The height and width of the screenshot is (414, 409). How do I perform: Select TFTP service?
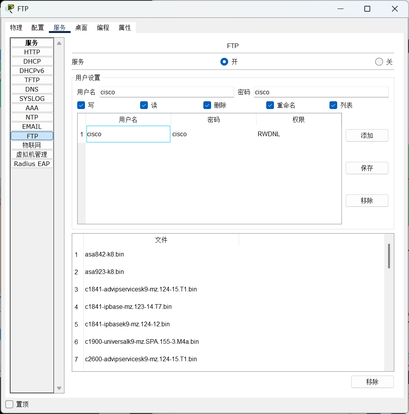(x=32, y=80)
